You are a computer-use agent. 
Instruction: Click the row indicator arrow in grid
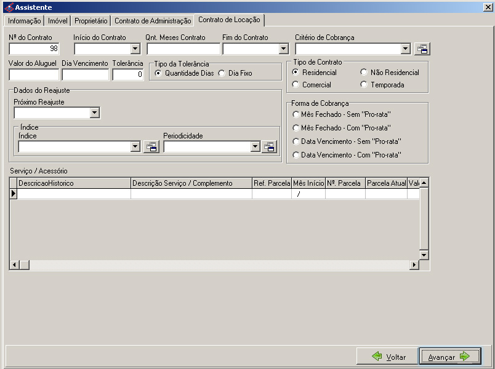click(13, 194)
